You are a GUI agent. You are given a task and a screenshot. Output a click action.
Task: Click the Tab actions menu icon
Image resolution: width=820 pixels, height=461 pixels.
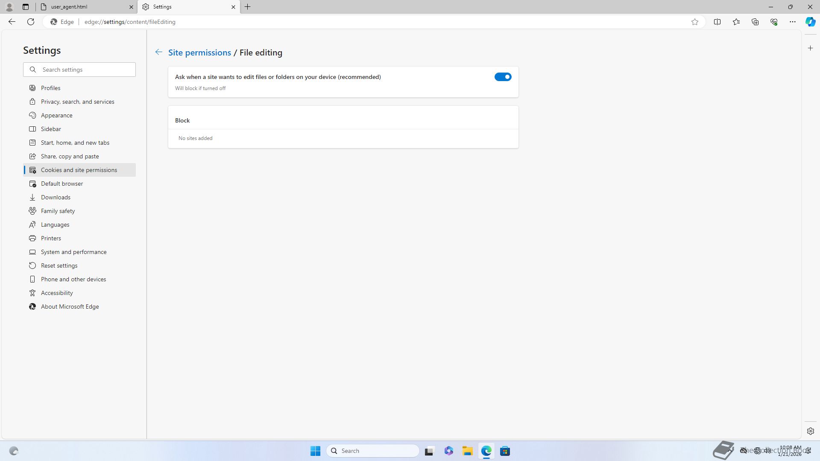click(x=26, y=7)
